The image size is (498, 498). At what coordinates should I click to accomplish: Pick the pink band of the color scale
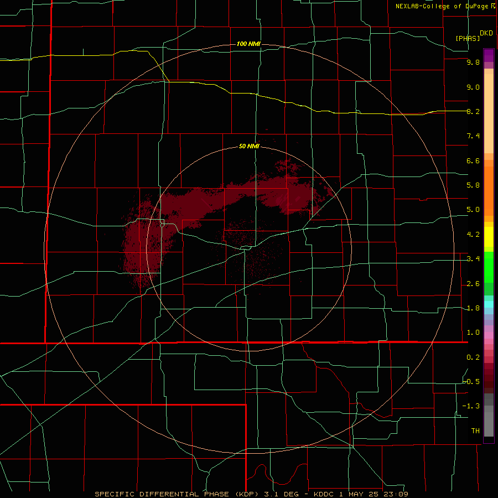(x=489, y=335)
